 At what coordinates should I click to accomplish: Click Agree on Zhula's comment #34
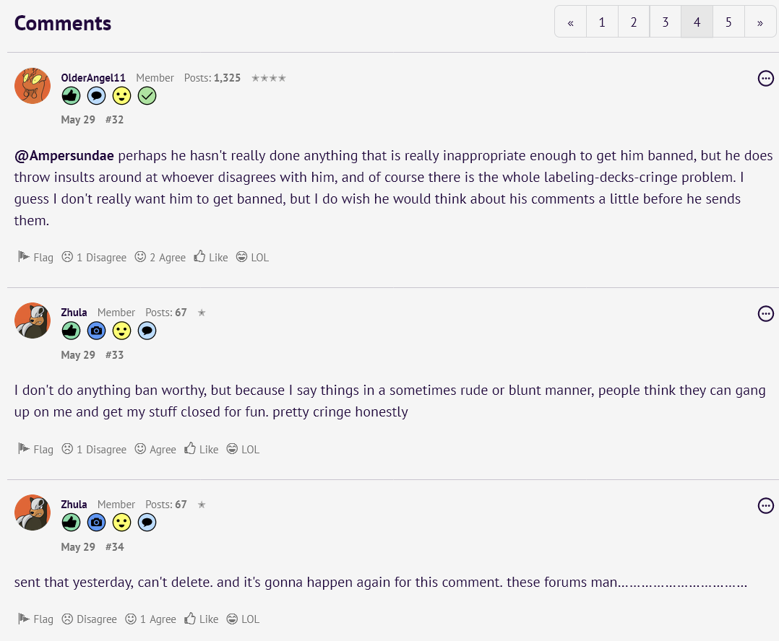pyautogui.click(x=151, y=619)
